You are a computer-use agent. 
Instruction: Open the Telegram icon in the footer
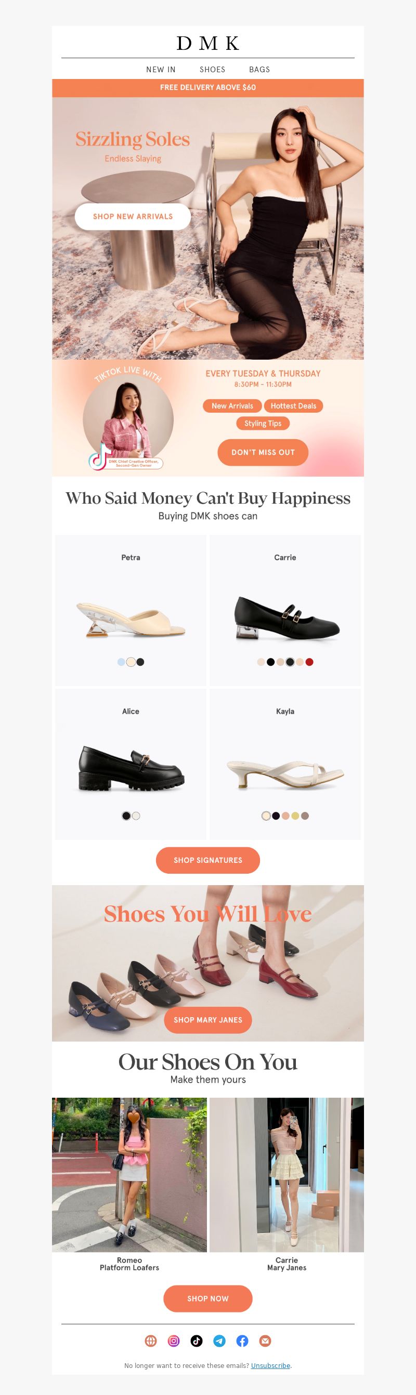coord(219,1340)
